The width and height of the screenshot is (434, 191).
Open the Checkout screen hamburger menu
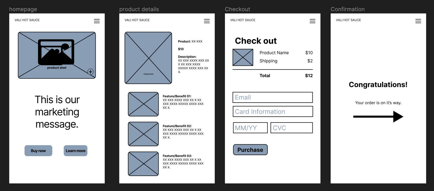coord(312,21)
